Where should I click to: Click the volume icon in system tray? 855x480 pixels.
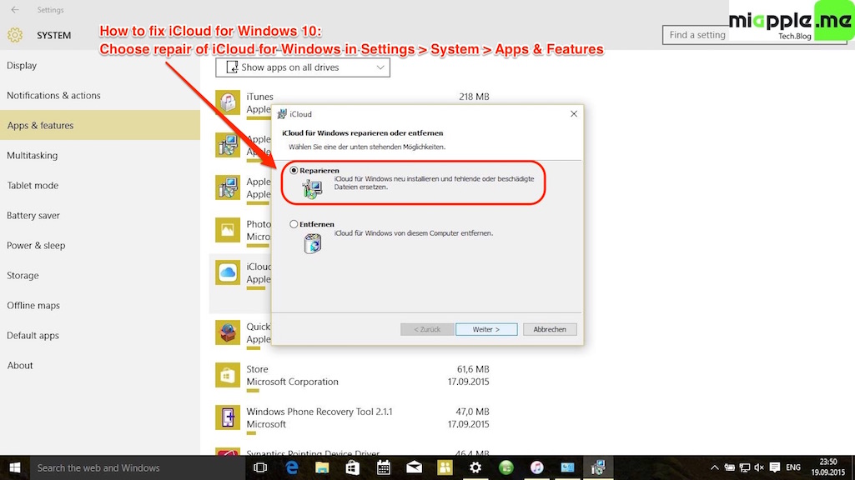[x=759, y=467]
